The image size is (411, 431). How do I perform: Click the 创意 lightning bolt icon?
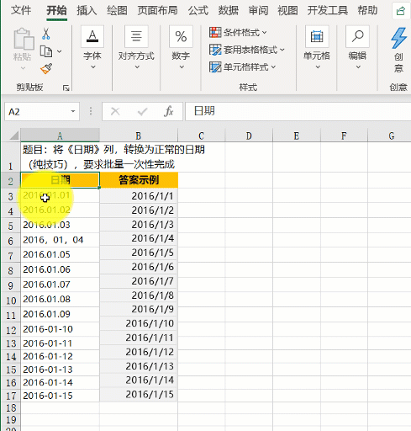click(398, 38)
